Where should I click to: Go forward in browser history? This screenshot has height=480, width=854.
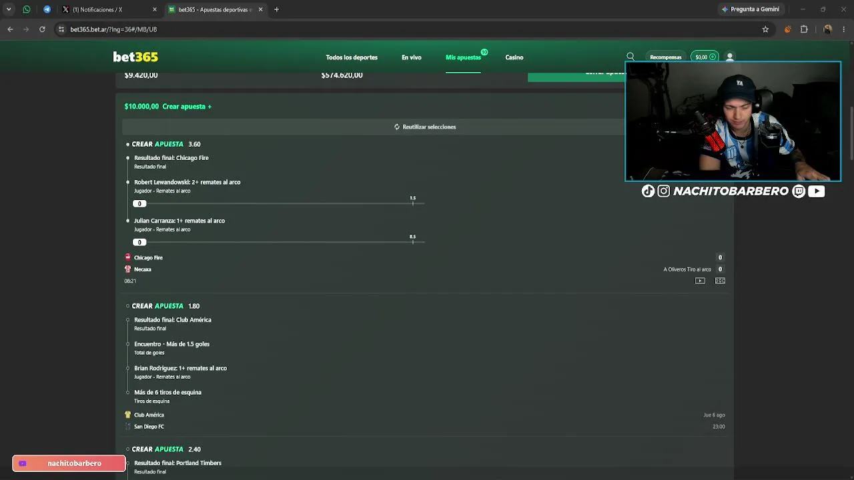coord(26,29)
